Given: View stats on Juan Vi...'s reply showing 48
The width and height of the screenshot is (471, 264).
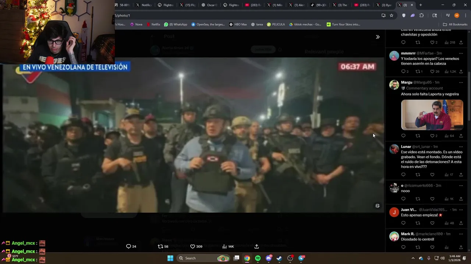Looking at the screenshot, I should point(449,223).
